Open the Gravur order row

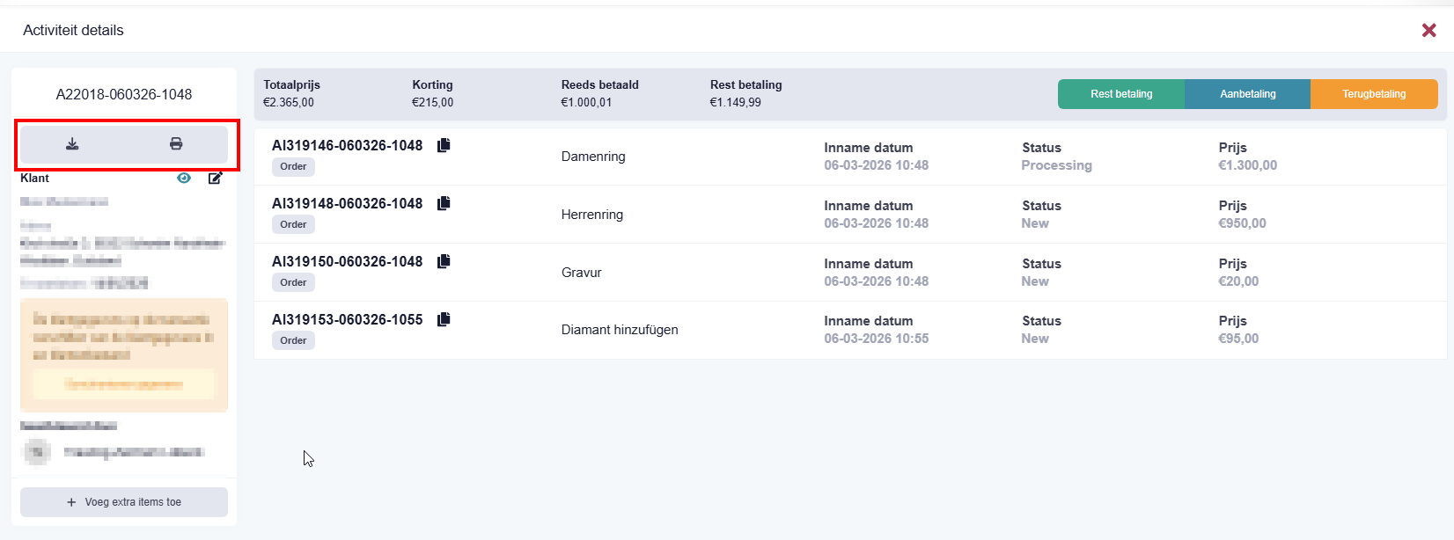(582, 273)
